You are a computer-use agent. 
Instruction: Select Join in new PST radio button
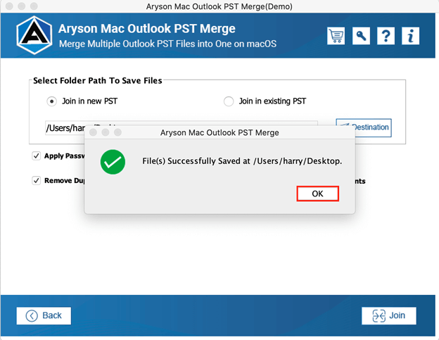tap(52, 101)
